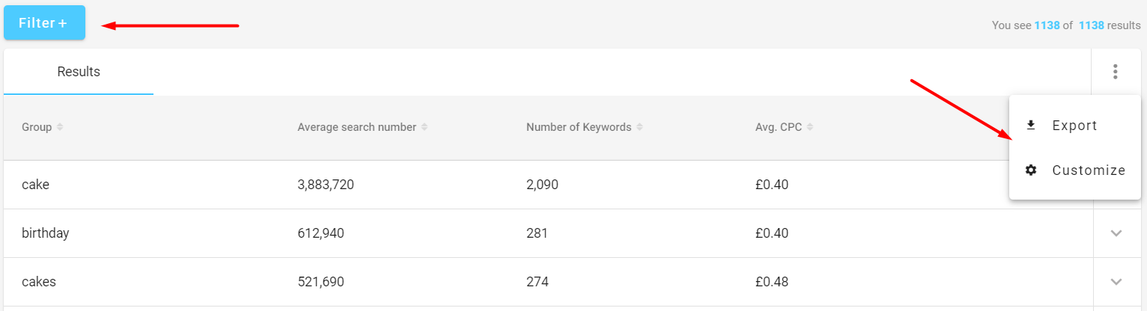Click the Customize gear icon
The image size is (1147, 311).
1031,170
